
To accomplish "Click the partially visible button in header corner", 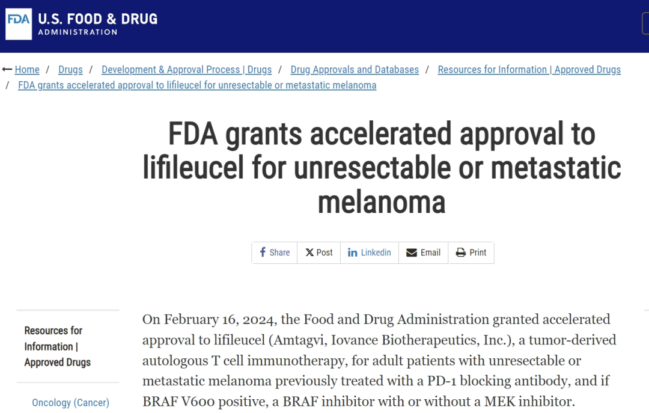I will click(645, 24).
